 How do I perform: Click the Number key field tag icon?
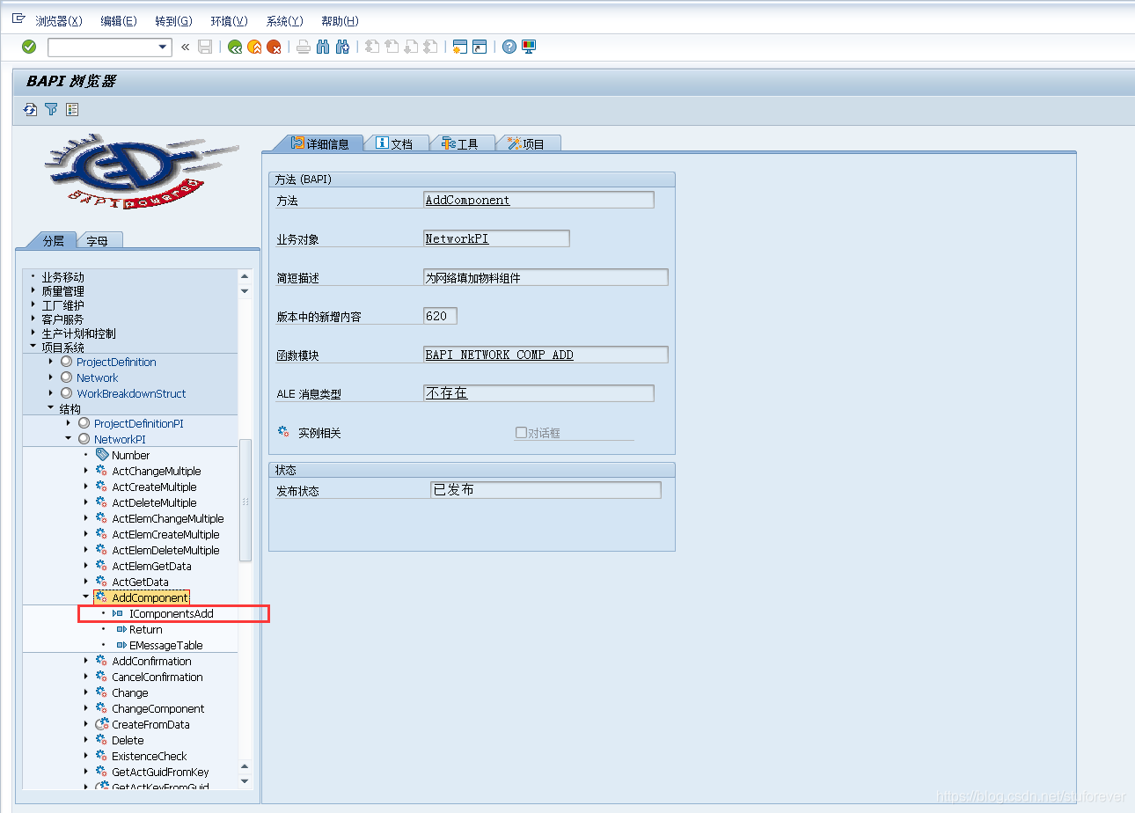(102, 455)
